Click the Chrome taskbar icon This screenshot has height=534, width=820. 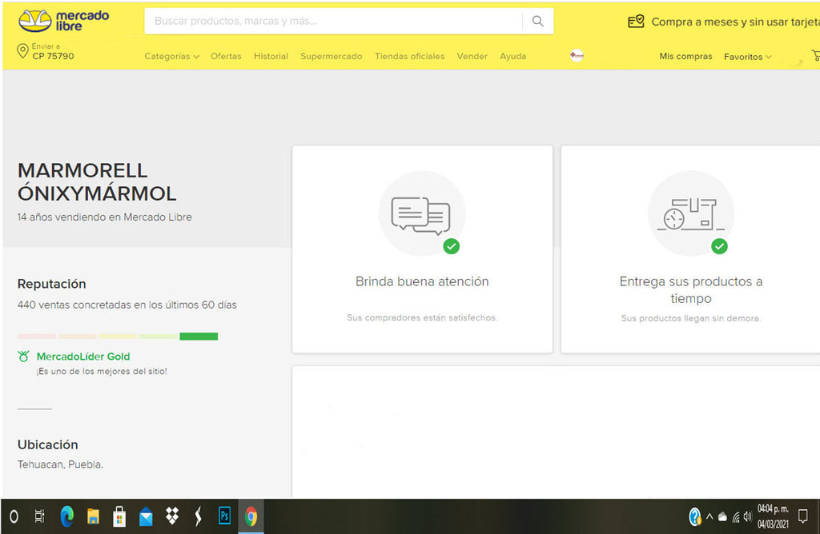(251, 516)
